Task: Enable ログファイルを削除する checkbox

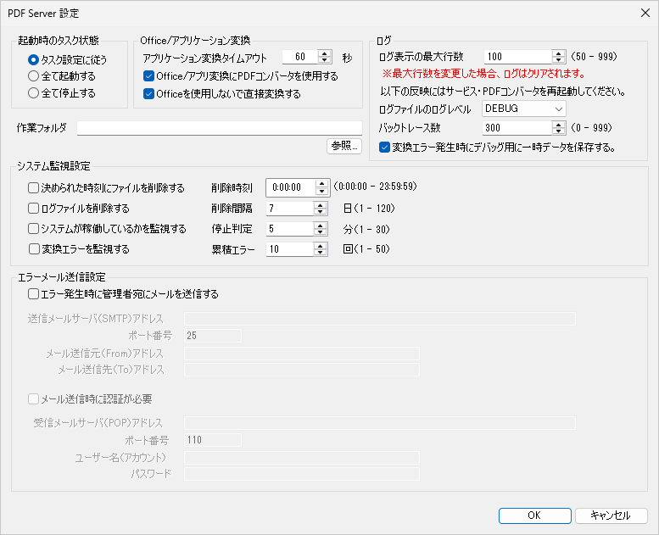Action: pos(33,209)
